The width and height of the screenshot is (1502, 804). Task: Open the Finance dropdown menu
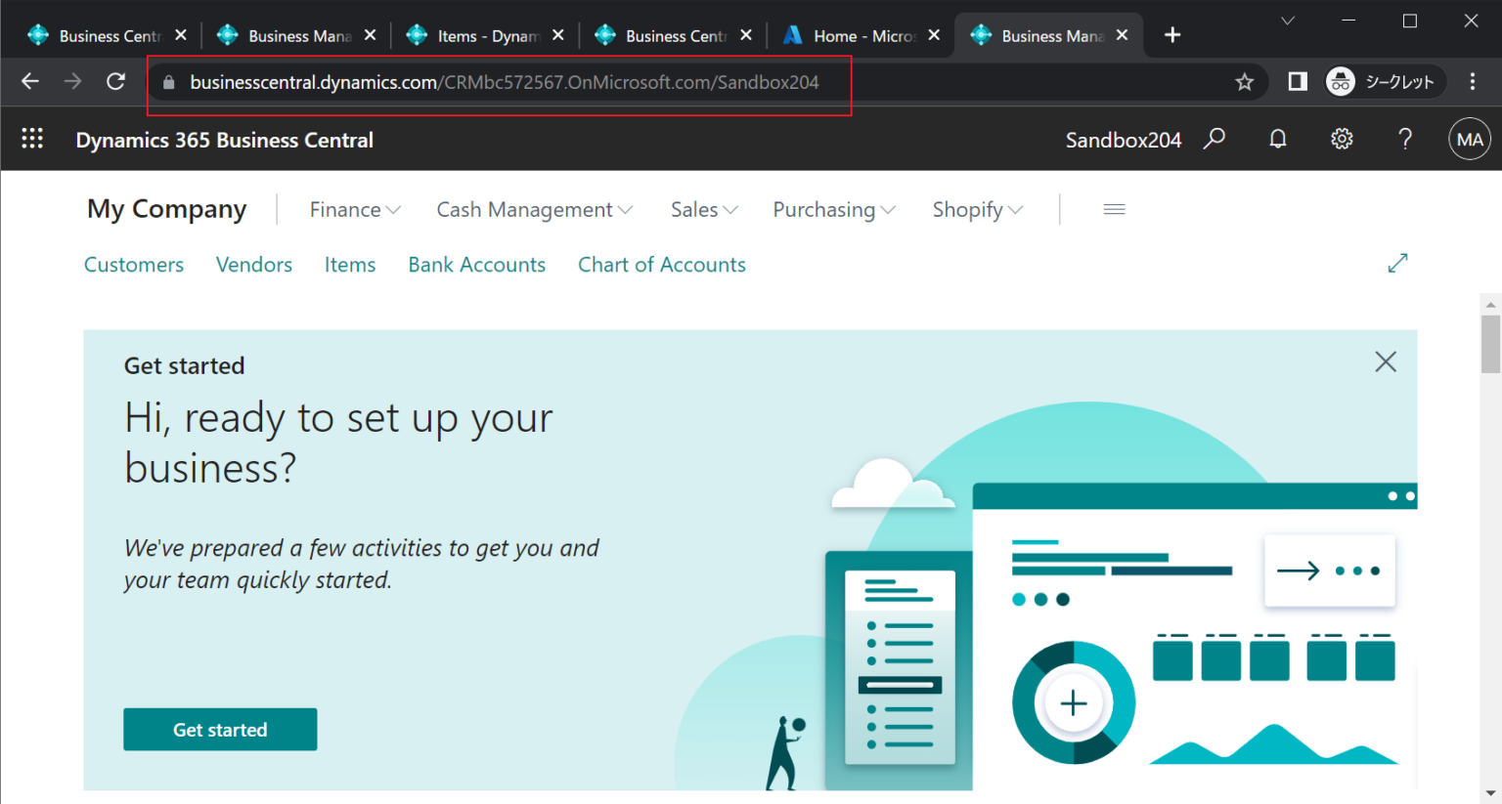[354, 209]
